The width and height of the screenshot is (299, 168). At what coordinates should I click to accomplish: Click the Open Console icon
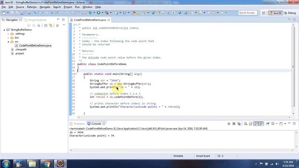pyautogui.click(x=281, y=124)
